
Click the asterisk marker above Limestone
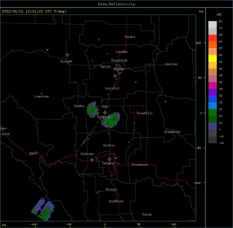point(41,94)
